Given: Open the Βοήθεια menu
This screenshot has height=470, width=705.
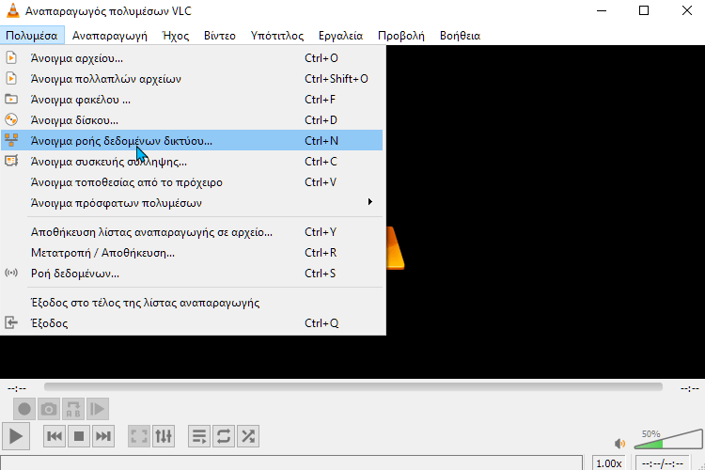Looking at the screenshot, I should 460,36.
